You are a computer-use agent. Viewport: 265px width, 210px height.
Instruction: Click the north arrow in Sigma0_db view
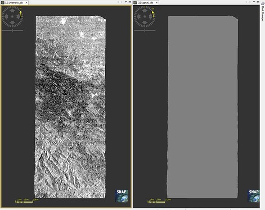click(153, 13)
